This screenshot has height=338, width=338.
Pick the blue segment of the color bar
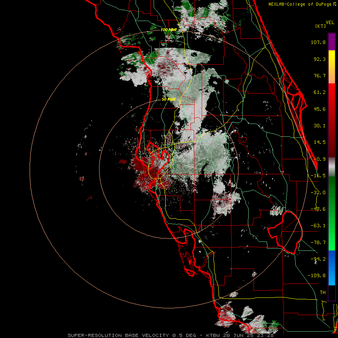point(332,268)
